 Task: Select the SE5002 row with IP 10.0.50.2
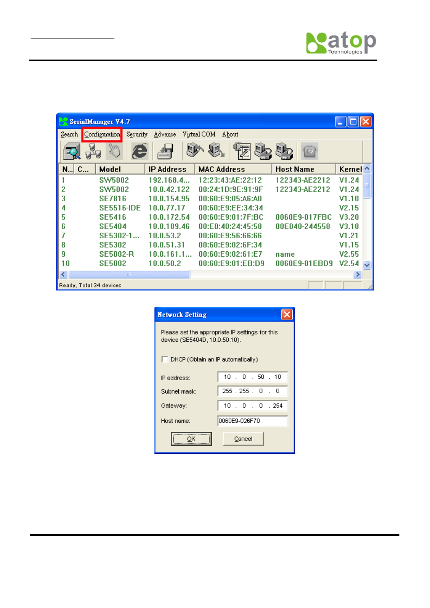coord(211,263)
